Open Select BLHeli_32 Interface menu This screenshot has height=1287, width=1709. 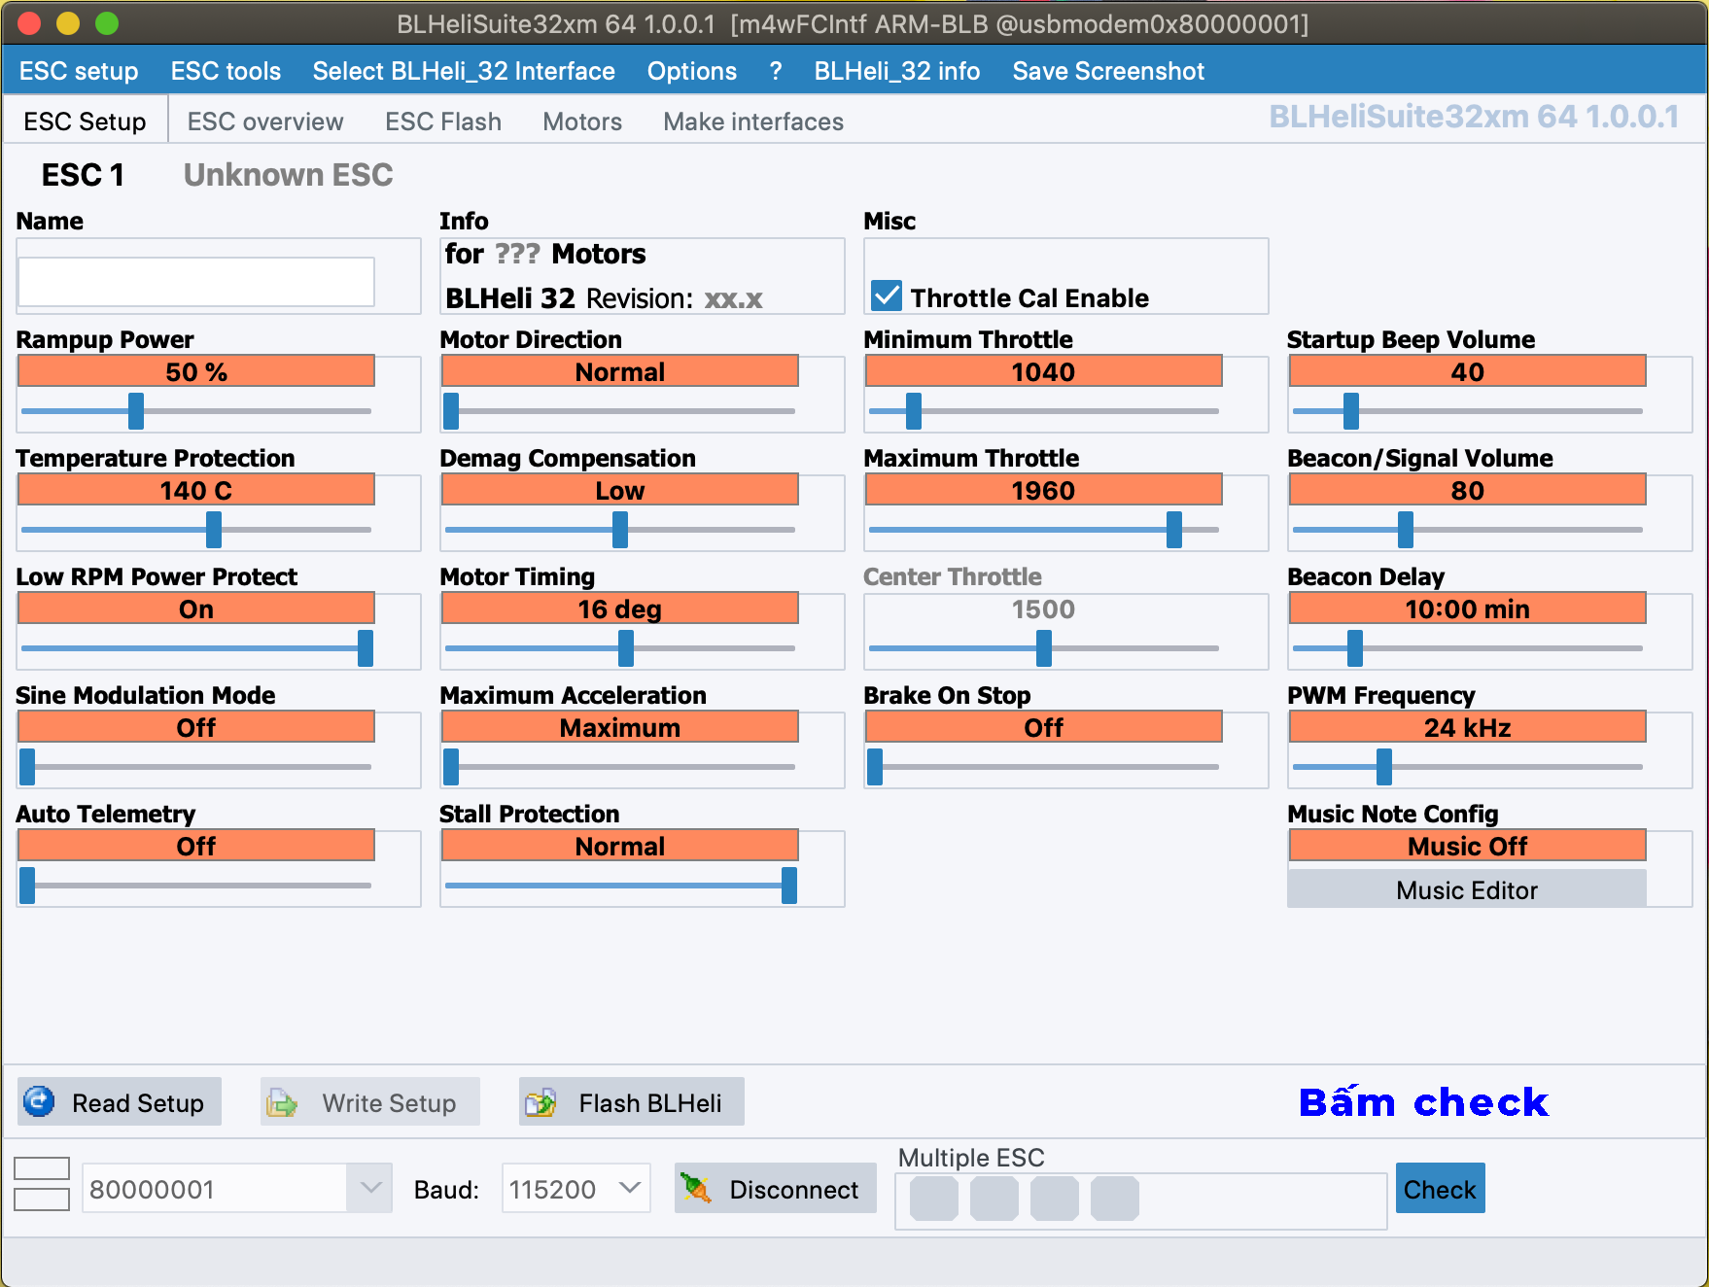tap(464, 71)
